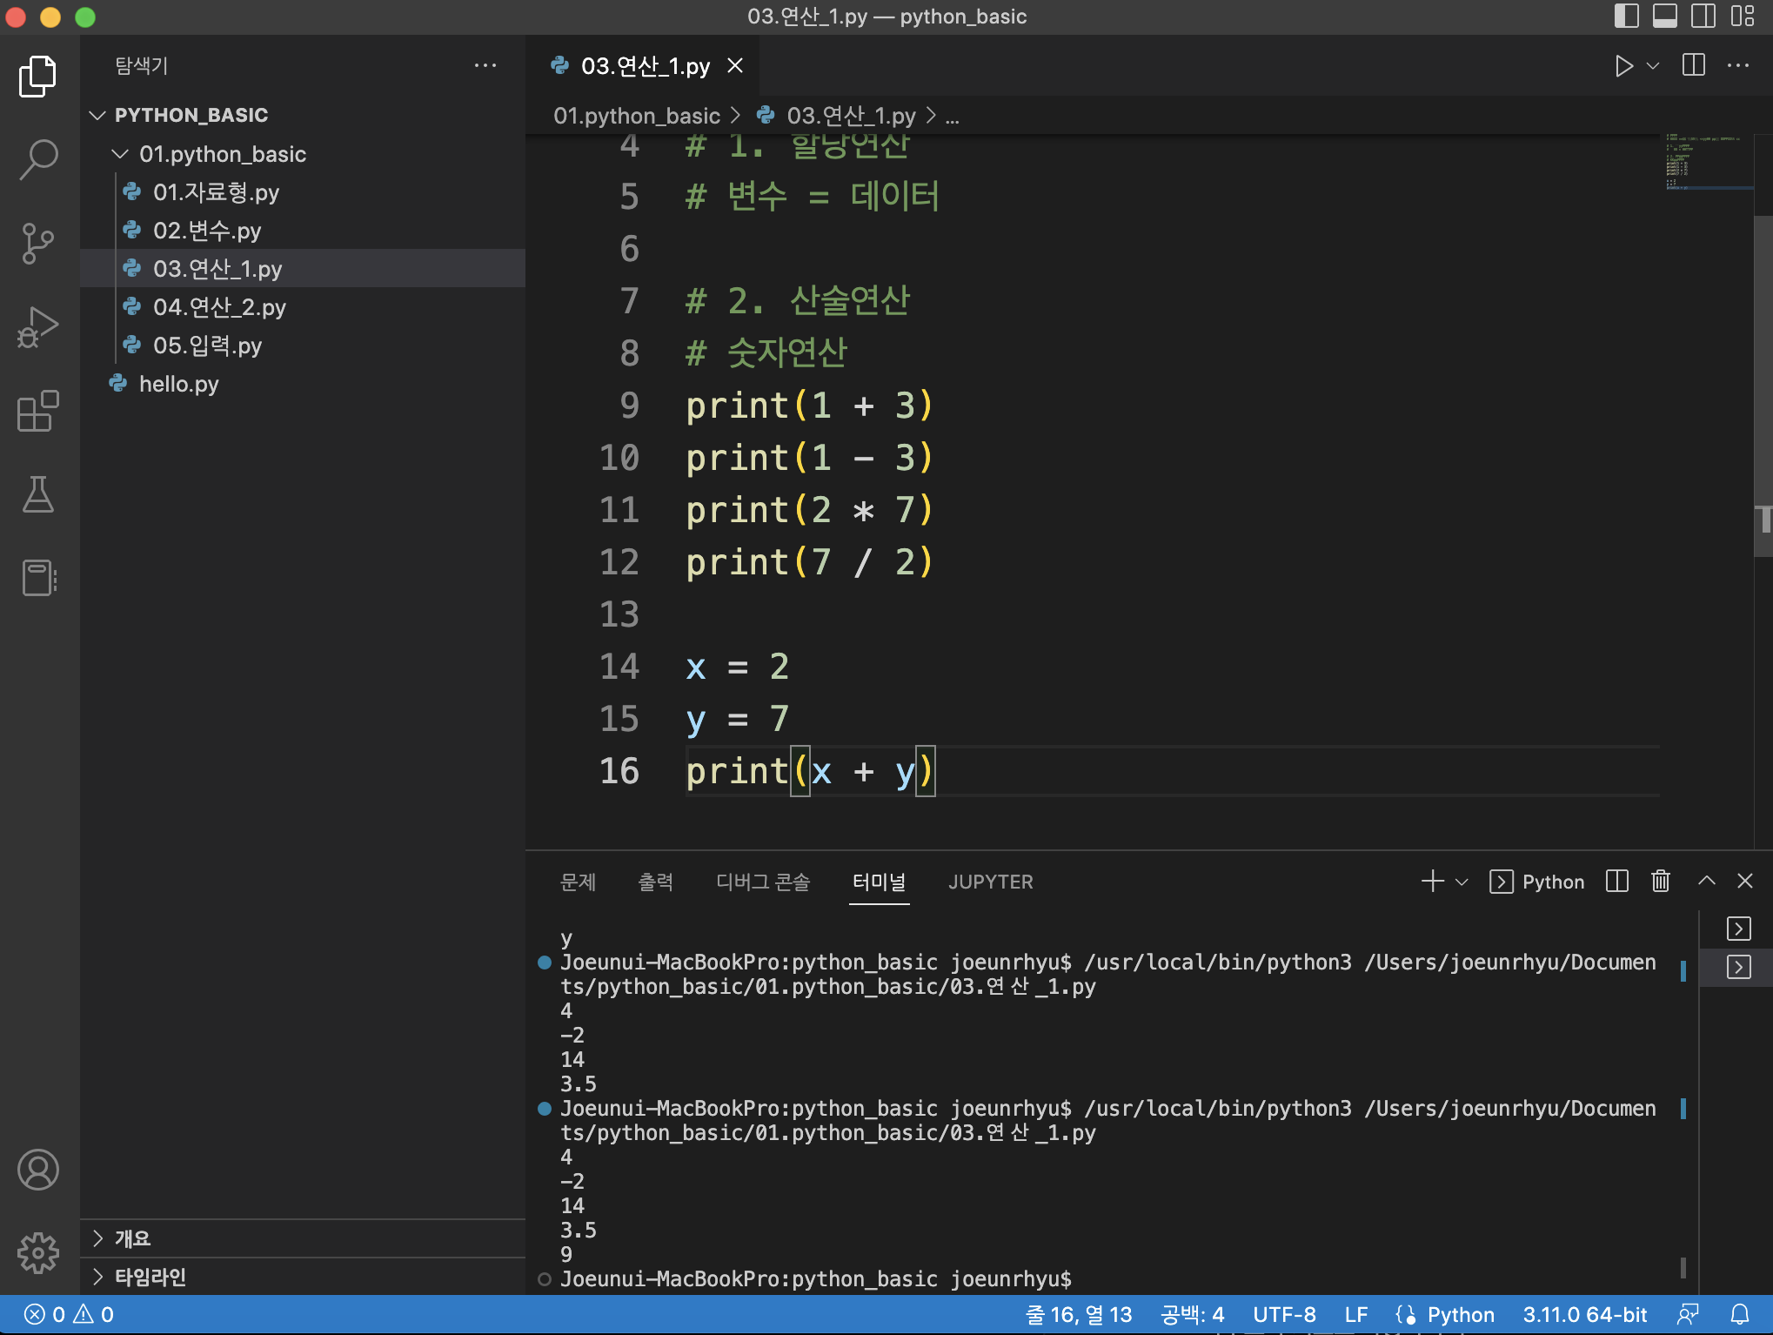Screen dimensions: 1773x1335
Task: Switch to the 디버그 콘솔 tab
Action: pos(762,882)
